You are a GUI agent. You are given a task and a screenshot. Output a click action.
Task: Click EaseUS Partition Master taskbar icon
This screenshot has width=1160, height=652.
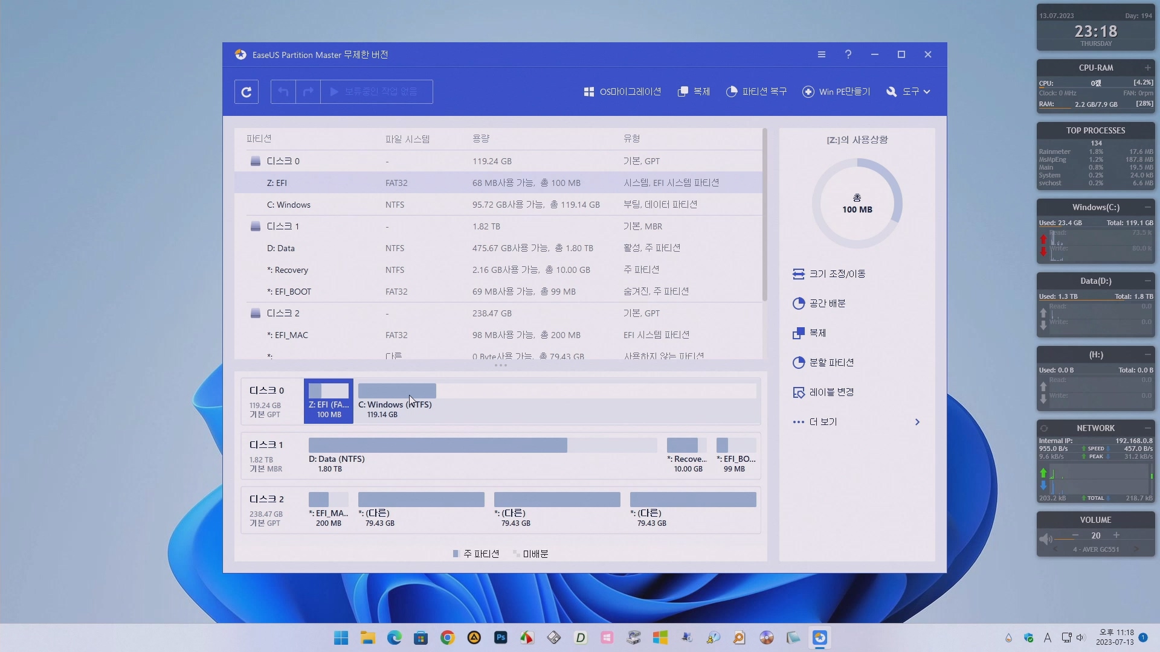click(819, 638)
